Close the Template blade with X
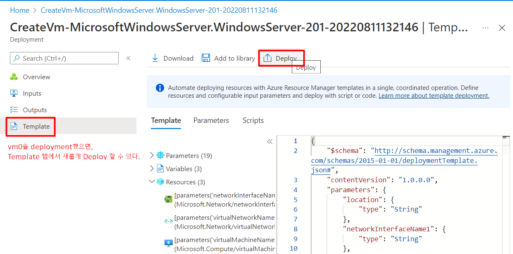 click(502, 28)
